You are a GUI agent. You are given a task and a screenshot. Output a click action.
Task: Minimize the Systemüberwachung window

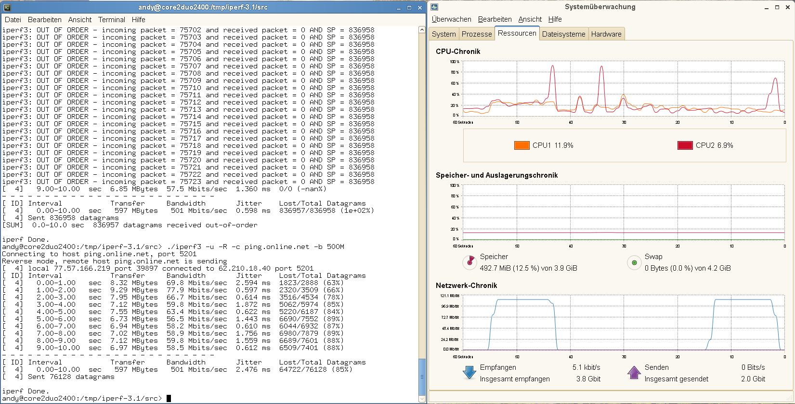click(x=767, y=8)
